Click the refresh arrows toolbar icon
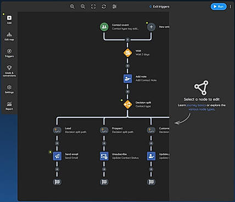This screenshot has width=235, height=202. point(104,7)
